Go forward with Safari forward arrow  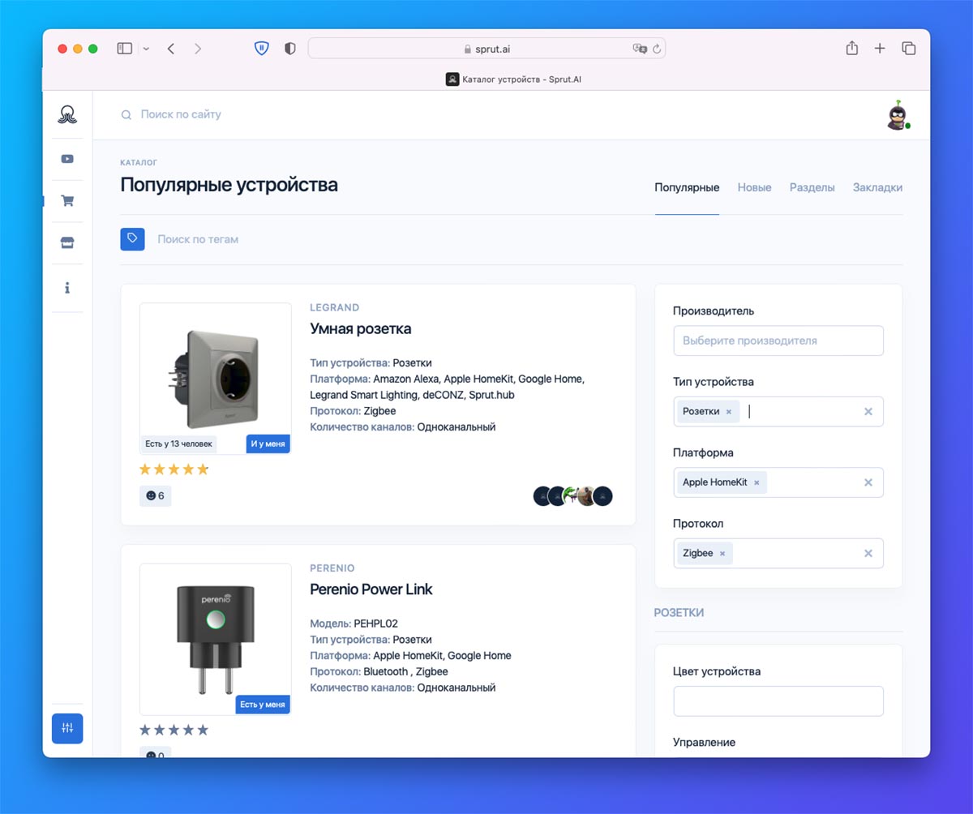pos(198,49)
